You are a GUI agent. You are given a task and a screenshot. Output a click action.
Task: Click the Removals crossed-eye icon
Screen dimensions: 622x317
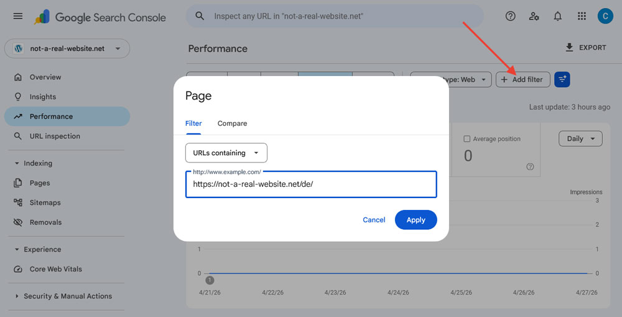[18, 222]
